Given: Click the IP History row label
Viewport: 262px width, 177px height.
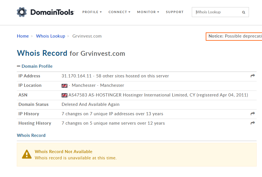Looking at the screenshot, I should coord(29,114).
